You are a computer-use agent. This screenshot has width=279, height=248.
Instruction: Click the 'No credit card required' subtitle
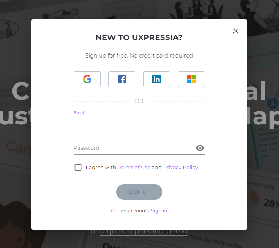coord(161,56)
